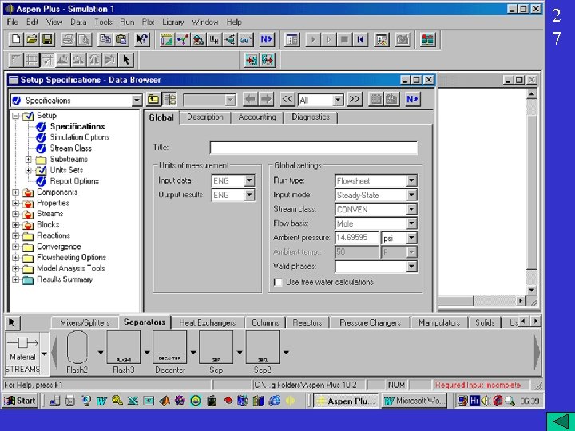Click the Next (N>) button in Data Browser

point(412,99)
